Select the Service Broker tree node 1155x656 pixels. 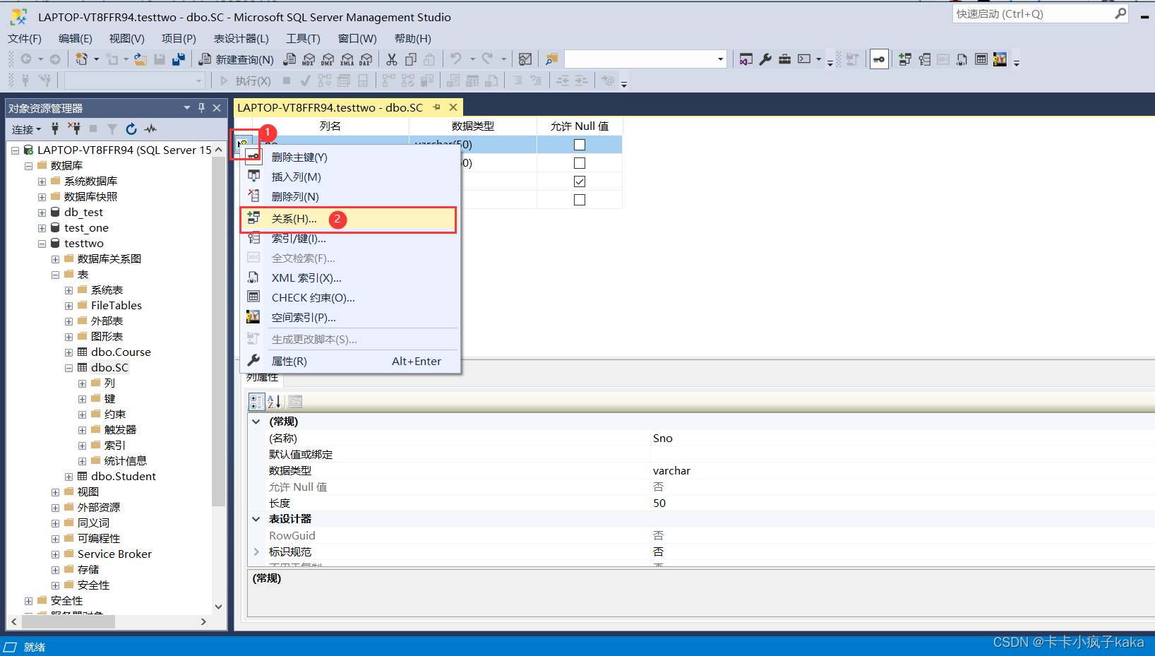(x=114, y=554)
